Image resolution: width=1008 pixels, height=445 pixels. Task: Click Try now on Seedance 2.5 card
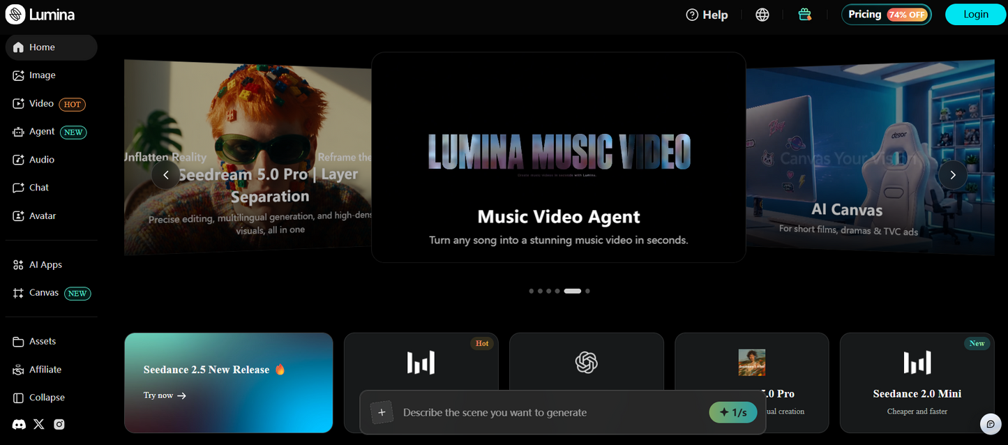coord(165,395)
